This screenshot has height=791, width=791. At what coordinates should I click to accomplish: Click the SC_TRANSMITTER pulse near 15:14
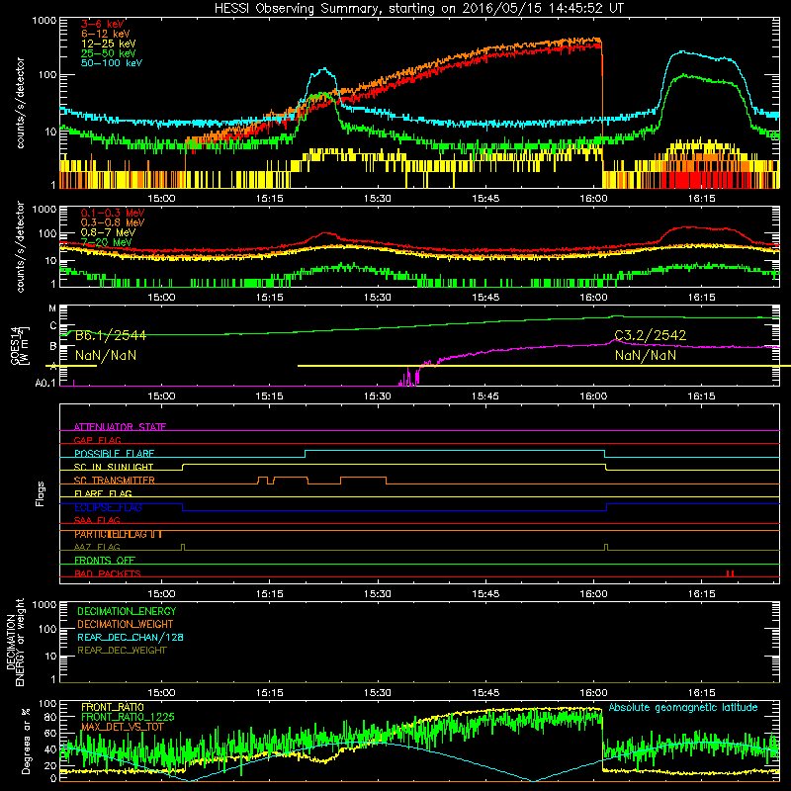pos(262,480)
